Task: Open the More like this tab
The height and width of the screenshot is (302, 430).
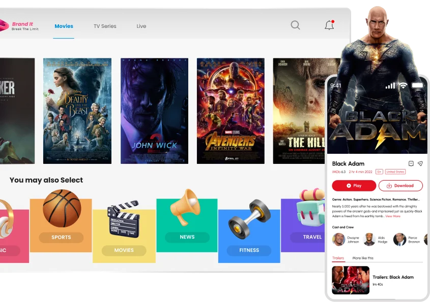Action: click(363, 258)
